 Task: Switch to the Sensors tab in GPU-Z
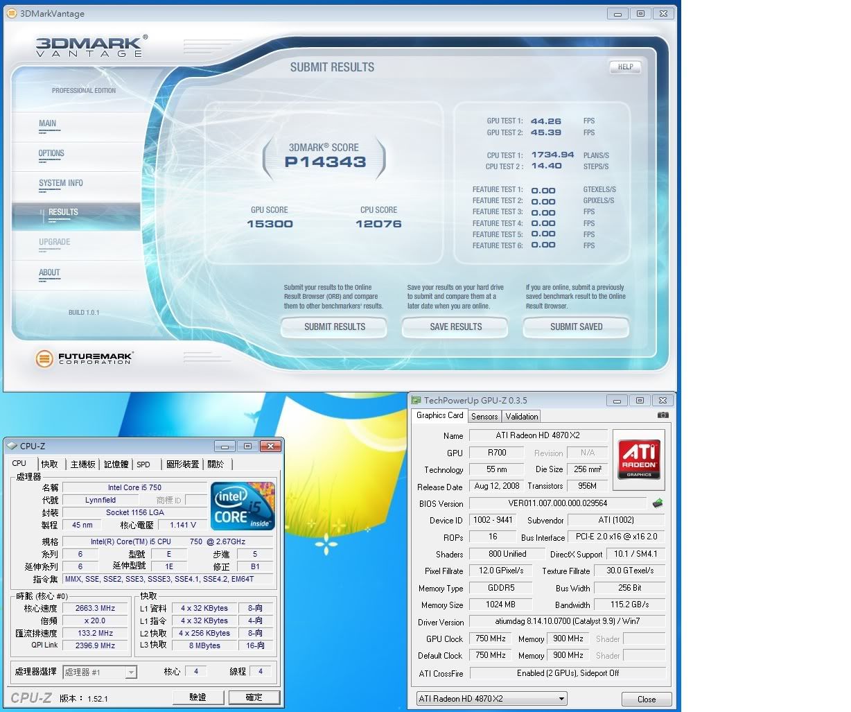pos(484,417)
